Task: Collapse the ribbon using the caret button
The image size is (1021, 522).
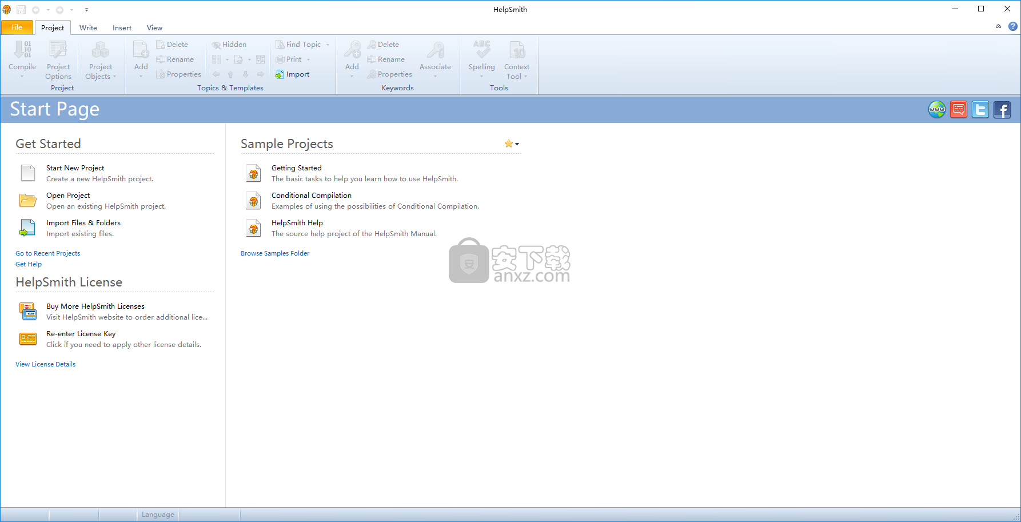Action: [998, 26]
